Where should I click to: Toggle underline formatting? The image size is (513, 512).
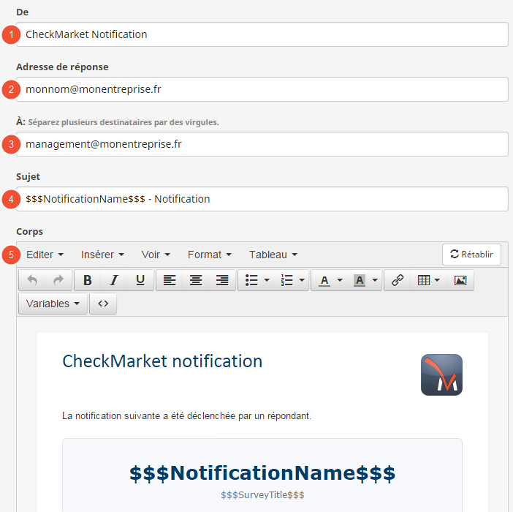click(x=140, y=281)
